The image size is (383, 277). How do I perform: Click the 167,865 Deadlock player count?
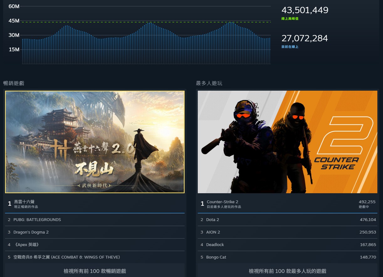[368, 245]
